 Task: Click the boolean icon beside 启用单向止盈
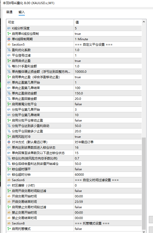point(9,77)
